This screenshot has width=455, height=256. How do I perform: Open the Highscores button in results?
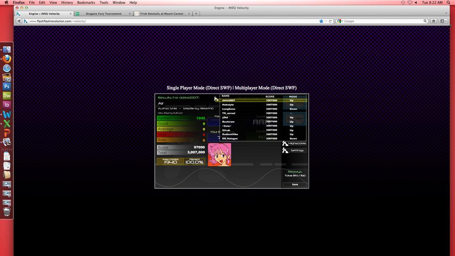[294, 144]
